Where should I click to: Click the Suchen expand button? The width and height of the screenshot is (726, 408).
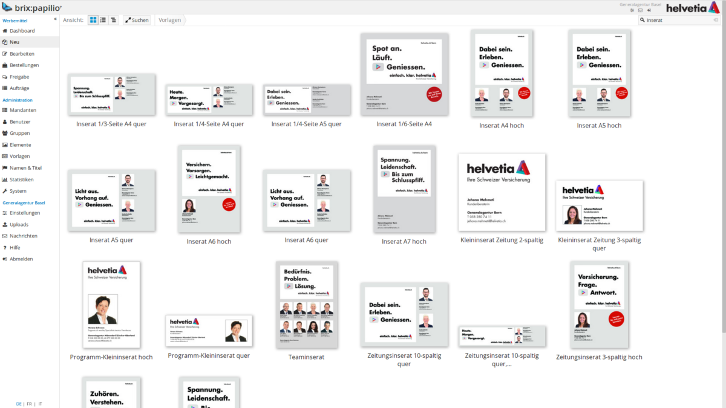point(137,20)
